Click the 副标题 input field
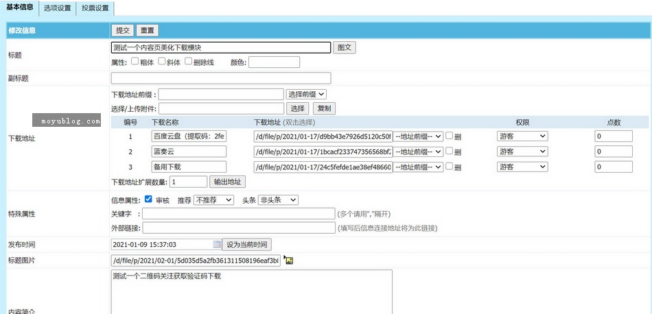This screenshot has height=314, width=652. [x=220, y=78]
